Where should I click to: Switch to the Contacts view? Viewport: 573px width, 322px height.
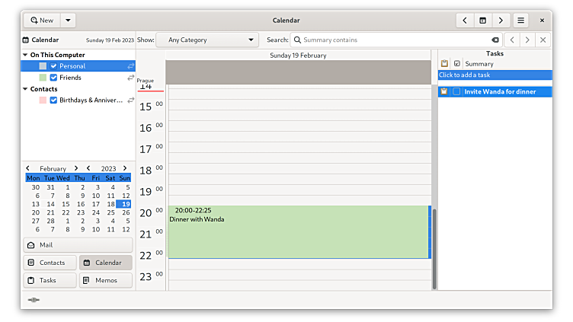[50, 263]
